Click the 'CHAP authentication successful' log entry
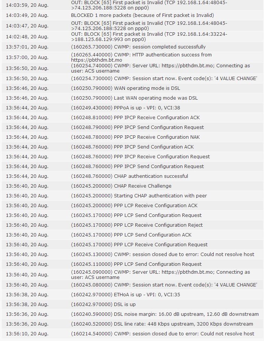Image resolution: width=264 pixels, height=341 pixels. point(132,176)
